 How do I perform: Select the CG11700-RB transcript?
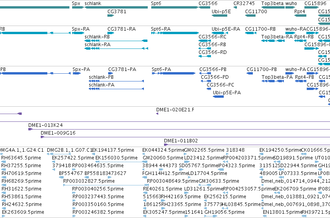(x=251, y=33)
